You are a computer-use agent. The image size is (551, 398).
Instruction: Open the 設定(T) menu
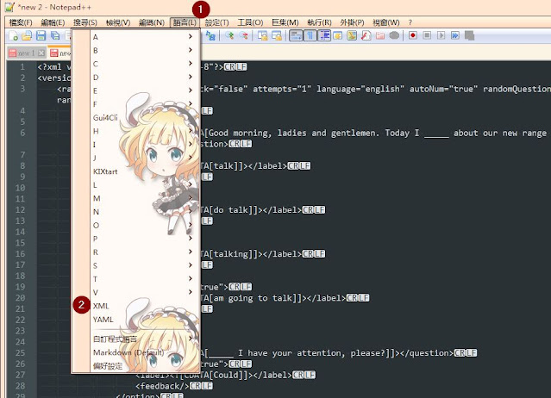click(x=216, y=22)
